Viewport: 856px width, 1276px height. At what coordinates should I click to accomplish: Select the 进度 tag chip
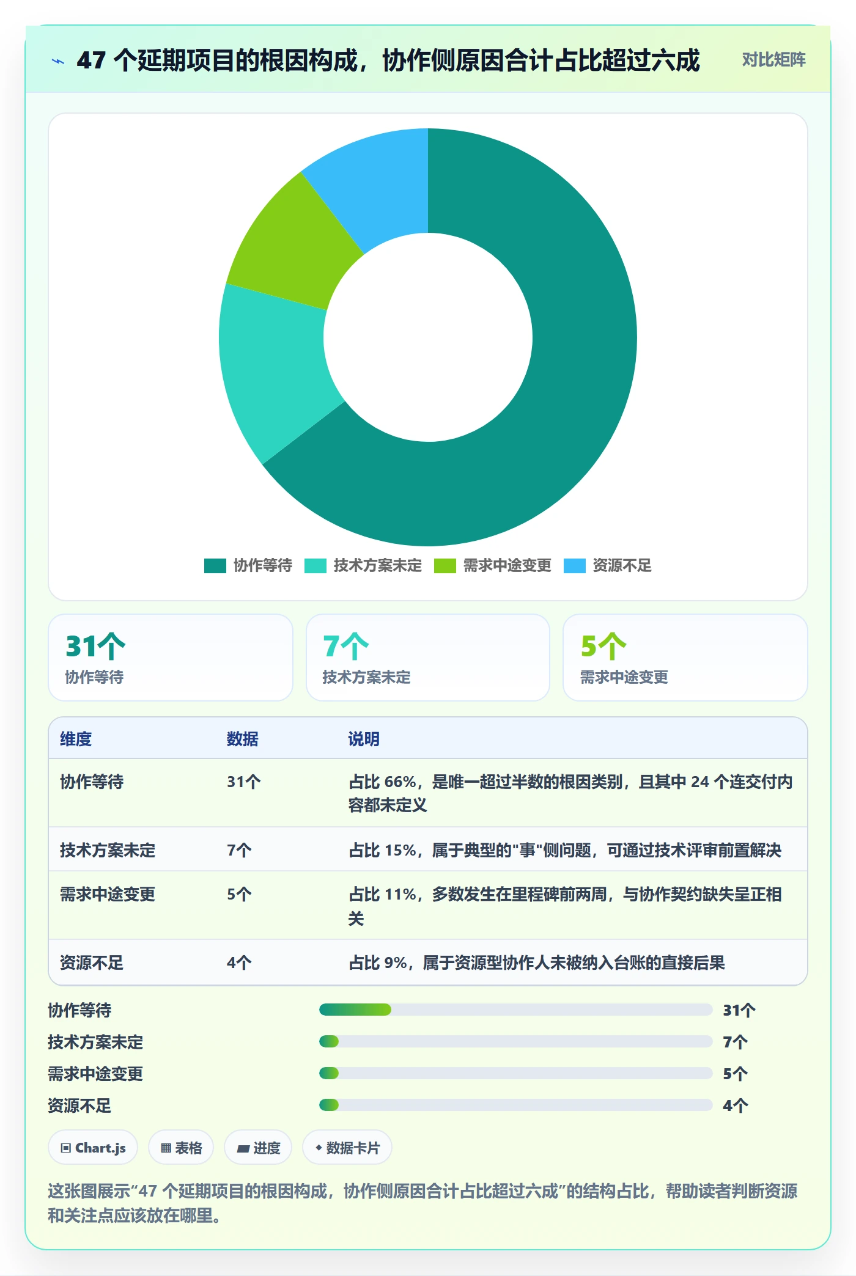pos(258,1148)
